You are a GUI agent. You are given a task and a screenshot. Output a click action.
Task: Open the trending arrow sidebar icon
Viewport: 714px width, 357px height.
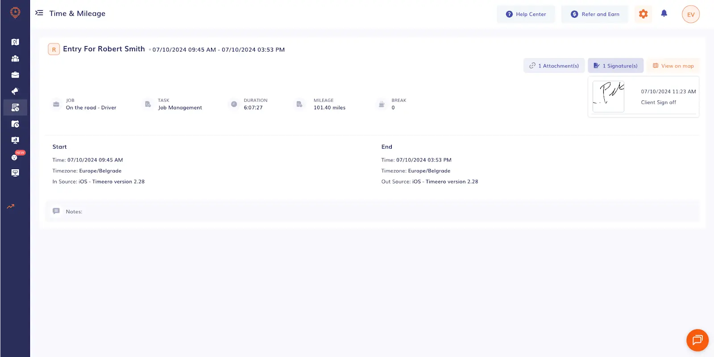(x=11, y=206)
